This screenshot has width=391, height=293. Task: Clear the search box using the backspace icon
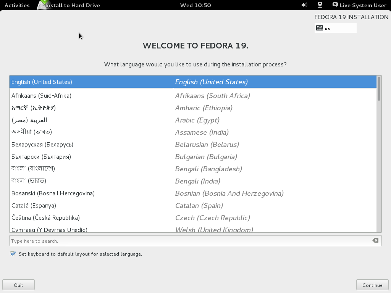pos(375,240)
